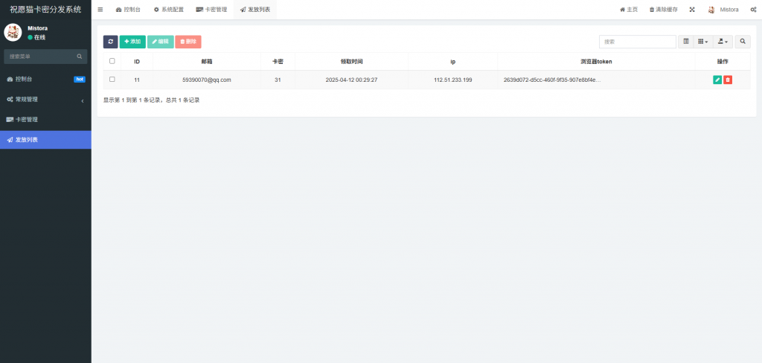
Task: Click the 操作 column header
Action: pyautogui.click(x=723, y=62)
